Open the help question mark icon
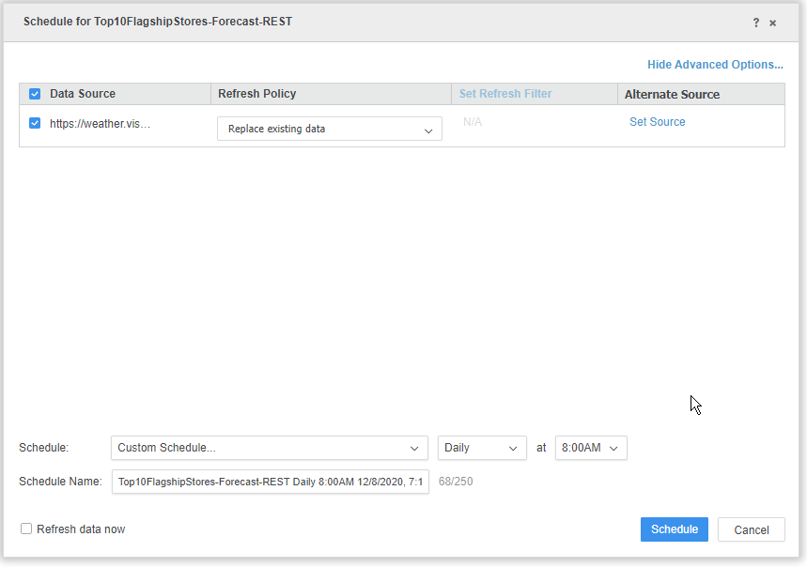 coord(755,23)
